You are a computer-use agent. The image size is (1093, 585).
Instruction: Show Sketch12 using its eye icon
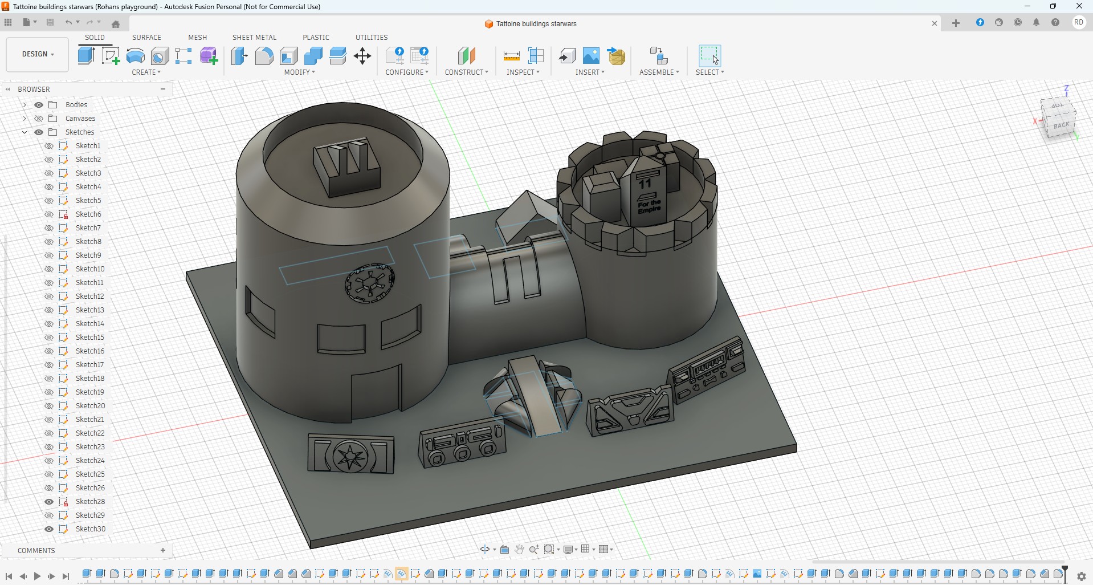click(49, 296)
